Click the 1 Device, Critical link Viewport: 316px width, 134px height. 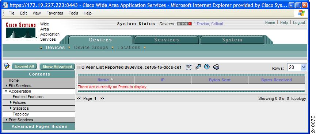(x=208, y=24)
